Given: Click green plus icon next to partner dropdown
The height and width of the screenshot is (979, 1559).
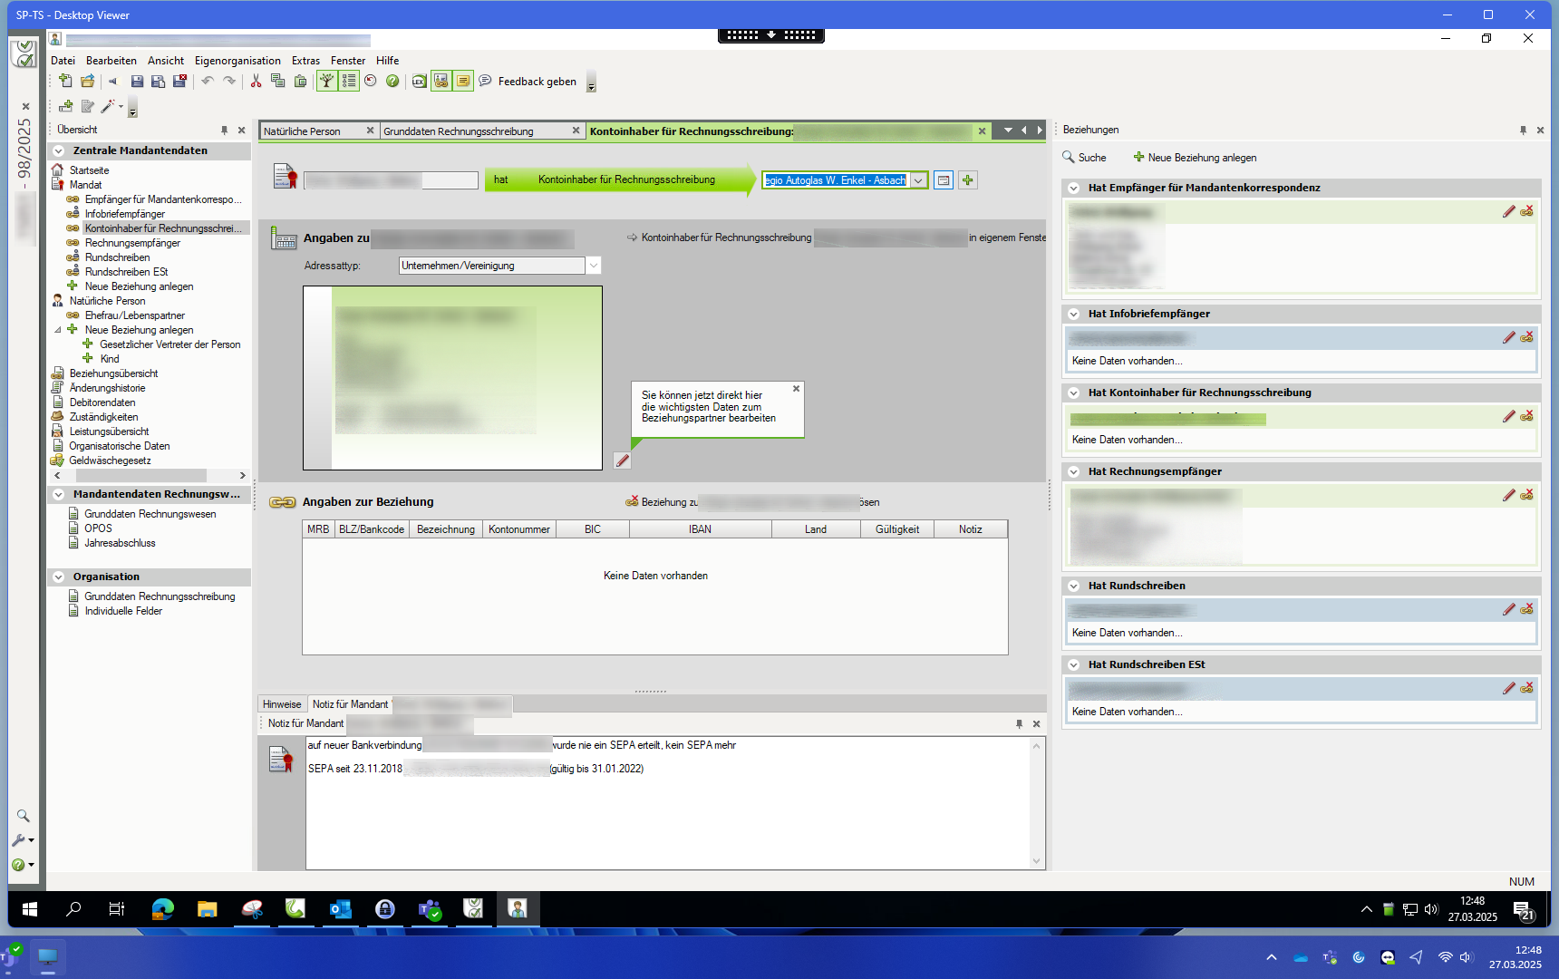Looking at the screenshot, I should [x=968, y=180].
